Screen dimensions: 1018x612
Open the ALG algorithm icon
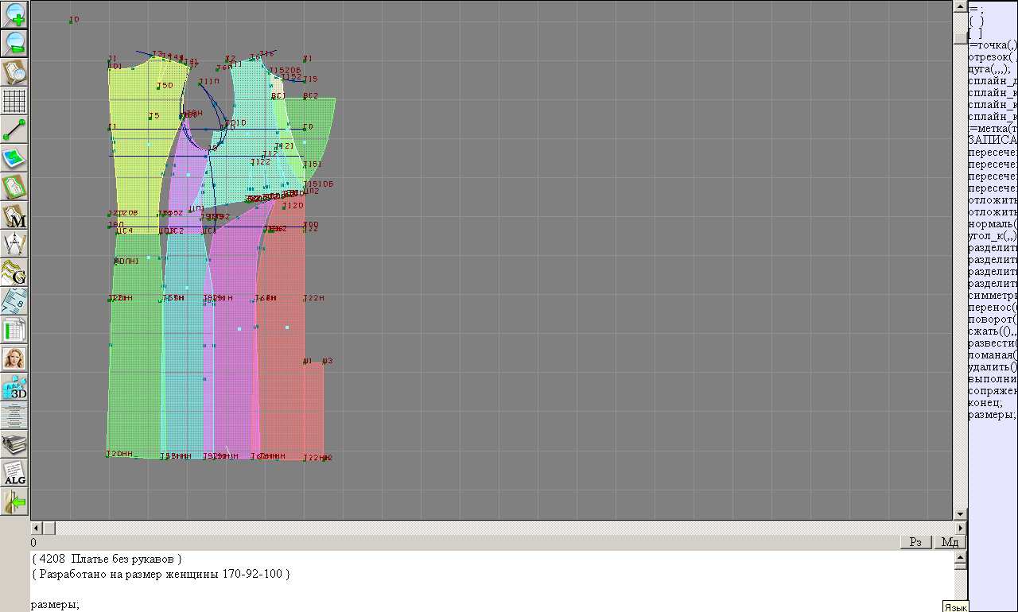(x=15, y=473)
